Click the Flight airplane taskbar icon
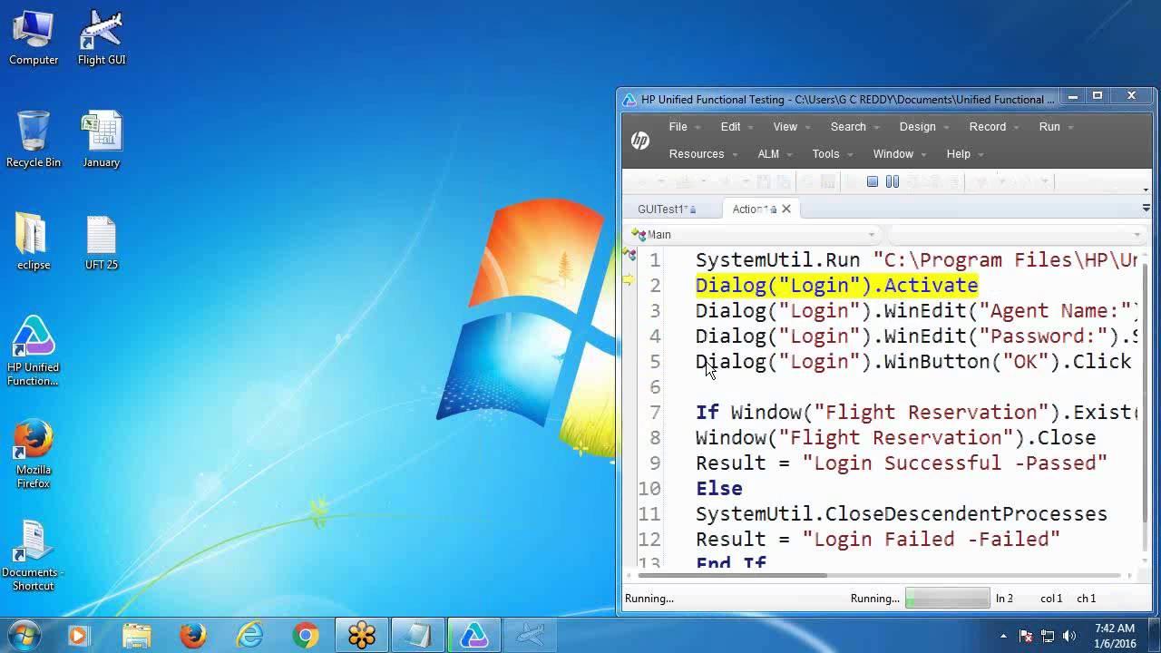The image size is (1161, 653). pos(531,636)
